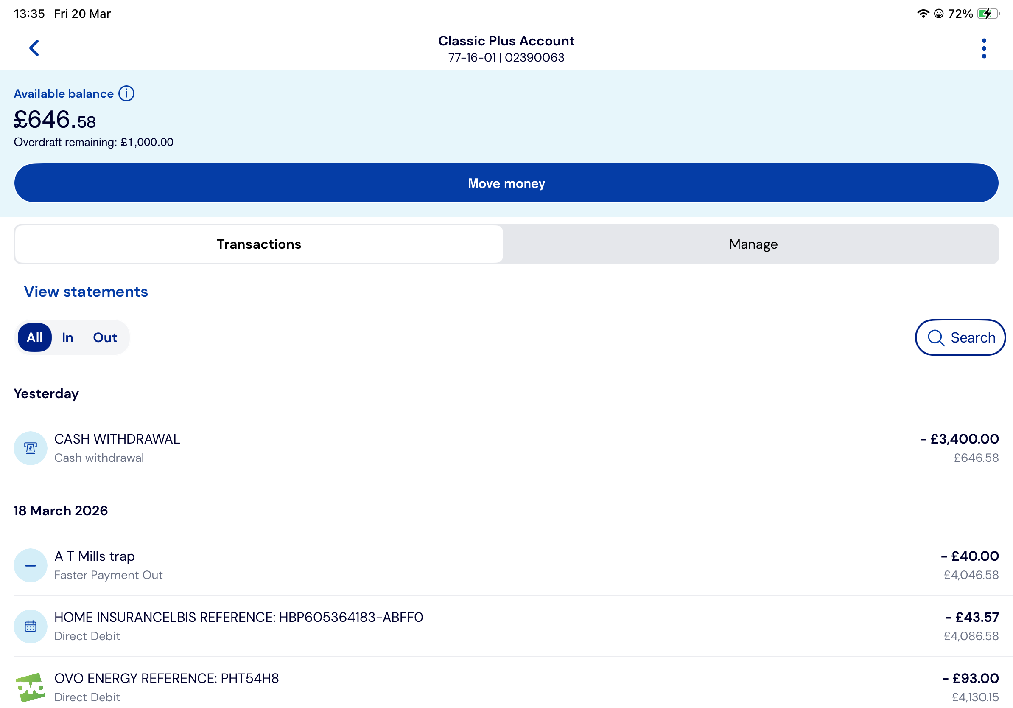Open the three-dot more options menu
Image resolution: width=1013 pixels, height=708 pixels.
click(983, 48)
